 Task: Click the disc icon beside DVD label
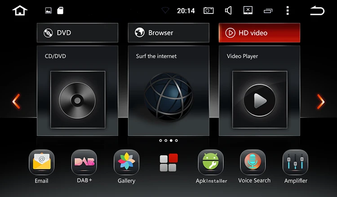[48, 33]
